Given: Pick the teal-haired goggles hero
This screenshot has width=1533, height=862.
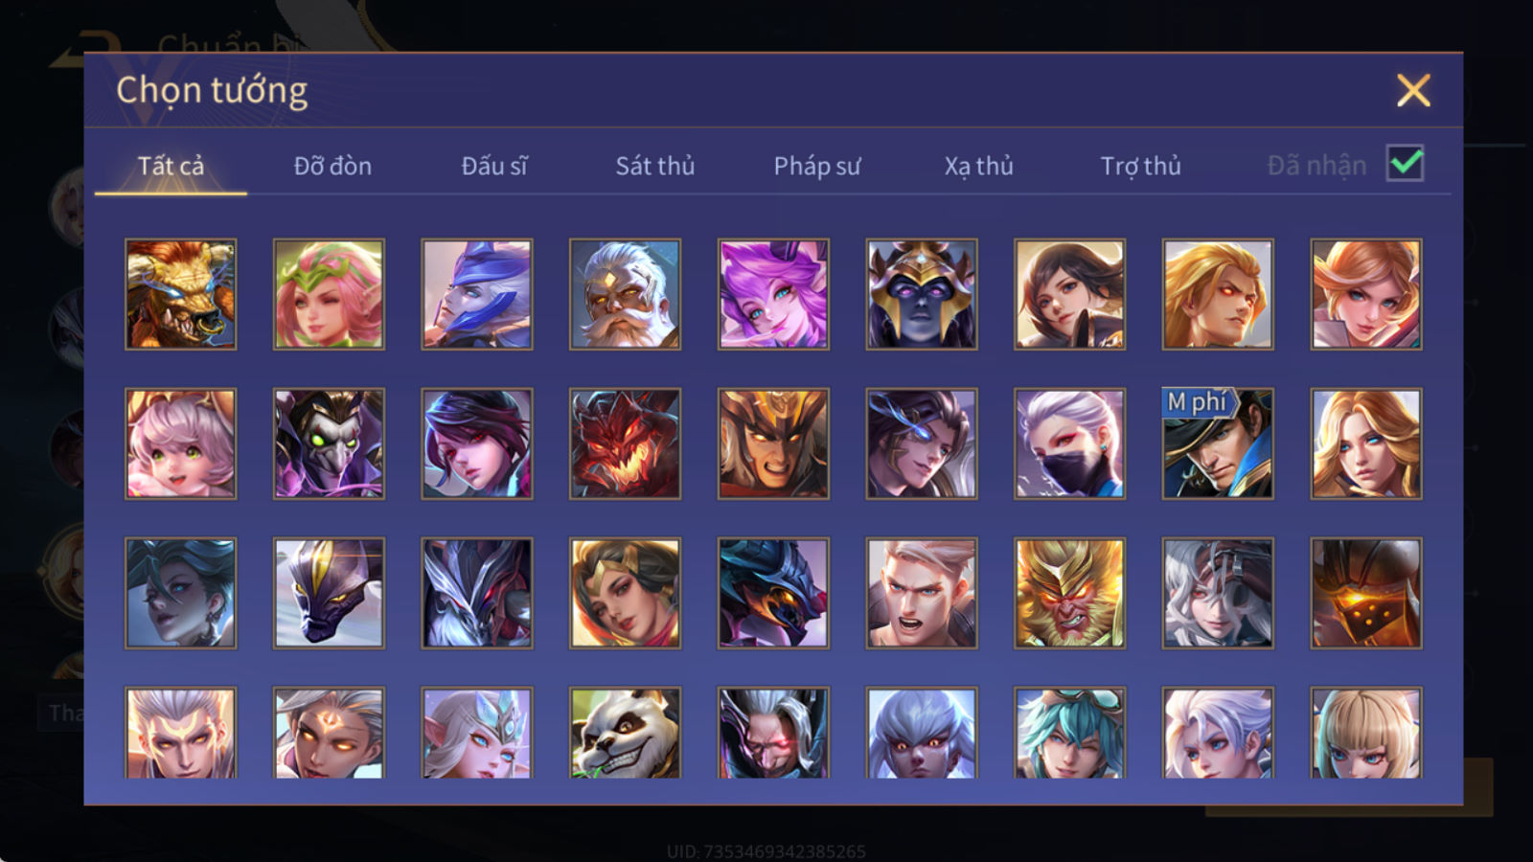Looking at the screenshot, I should [1069, 733].
